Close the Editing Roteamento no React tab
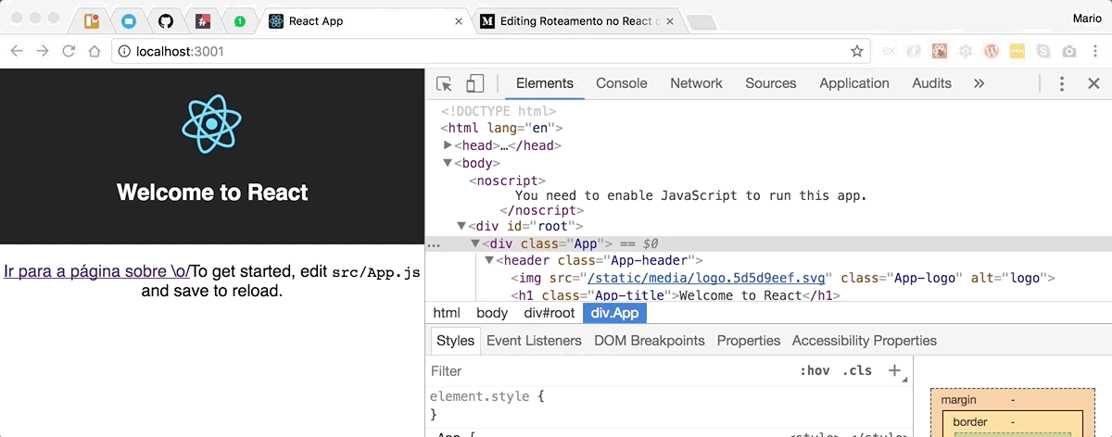 click(x=671, y=20)
